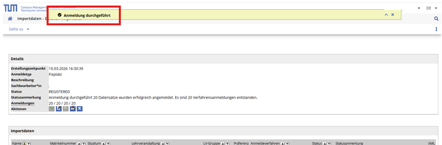Open the search magnifier icon
The height and width of the screenshot is (145, 442).
click(436, 19)
